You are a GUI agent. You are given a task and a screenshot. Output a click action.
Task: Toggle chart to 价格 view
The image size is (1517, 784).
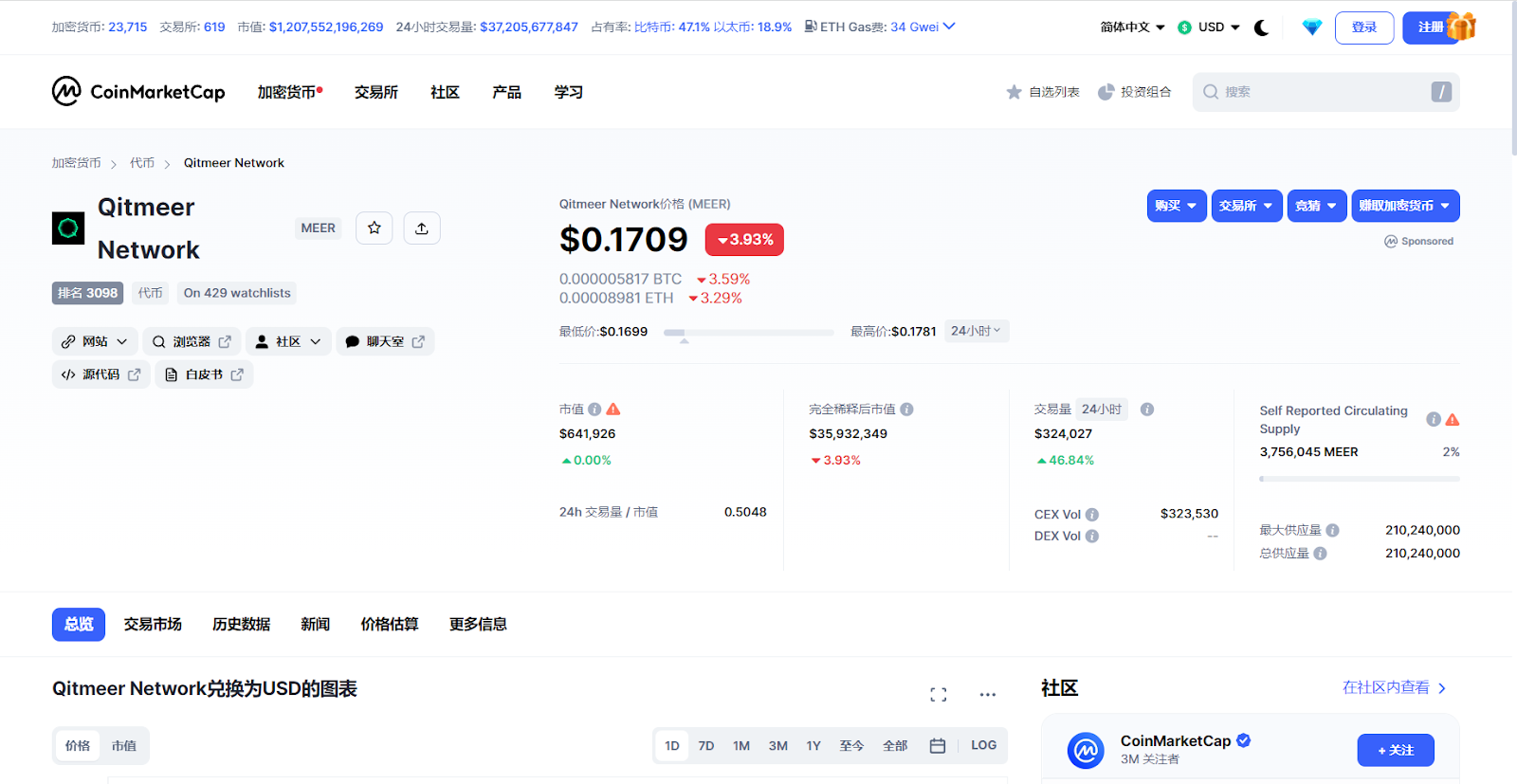[78, 746]
